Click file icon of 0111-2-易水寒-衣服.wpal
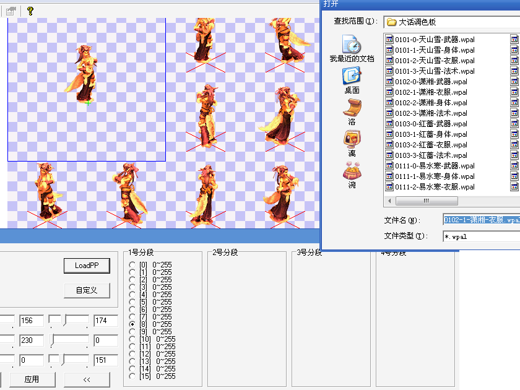Viewport: 520px width, 390px height. tap(389, 187)
